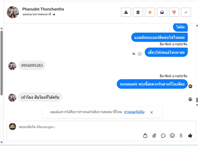Attach a file with the paperclip icon

click(154, 136)
